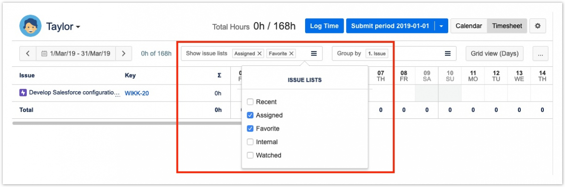Check the Recent issue list checkbox

[x=250, y=102]
